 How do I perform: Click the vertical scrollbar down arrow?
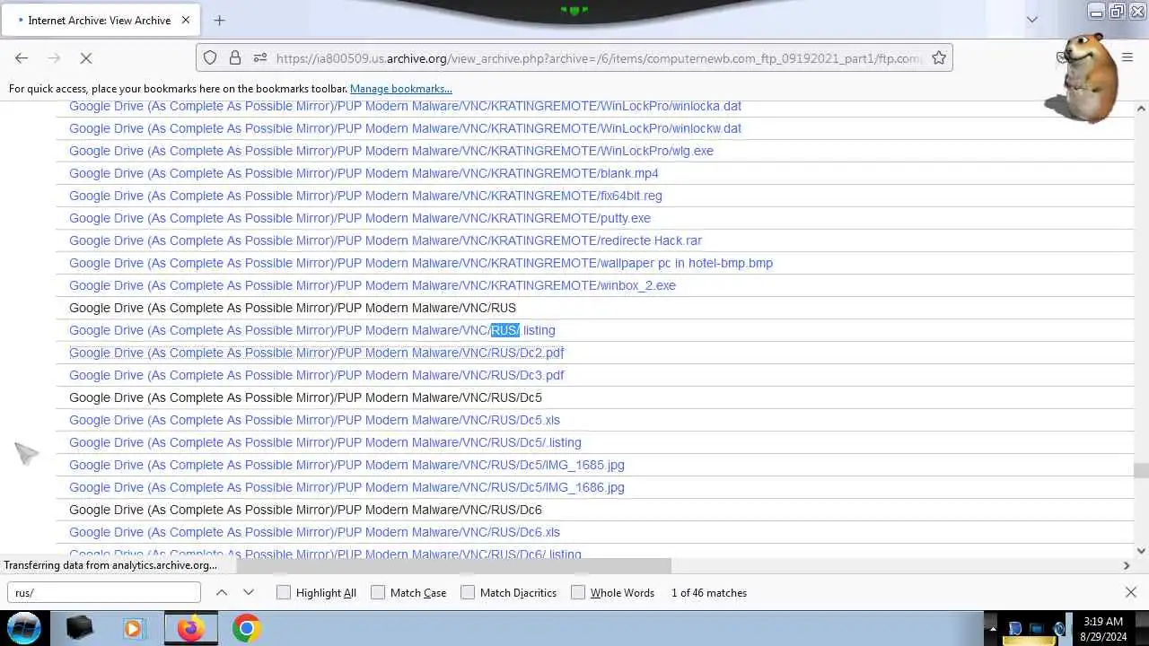point(1141,551)
